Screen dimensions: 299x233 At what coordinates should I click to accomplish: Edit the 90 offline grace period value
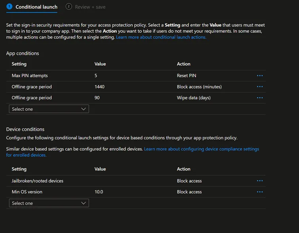(97, 98)
